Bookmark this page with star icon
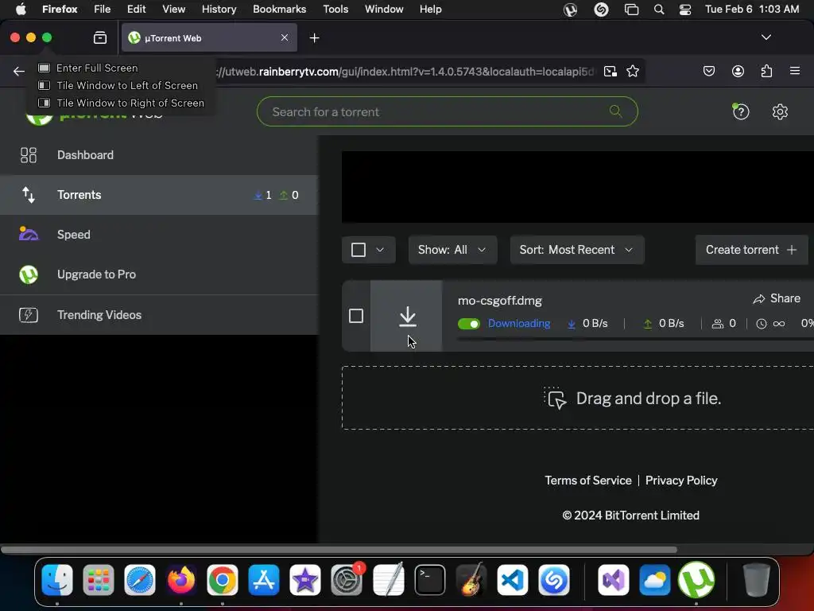Image resolution: width=814 pixels, height=611 pixels. pos(632,71)
